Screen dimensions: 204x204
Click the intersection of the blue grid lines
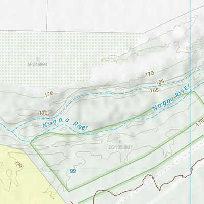[191, 171]
